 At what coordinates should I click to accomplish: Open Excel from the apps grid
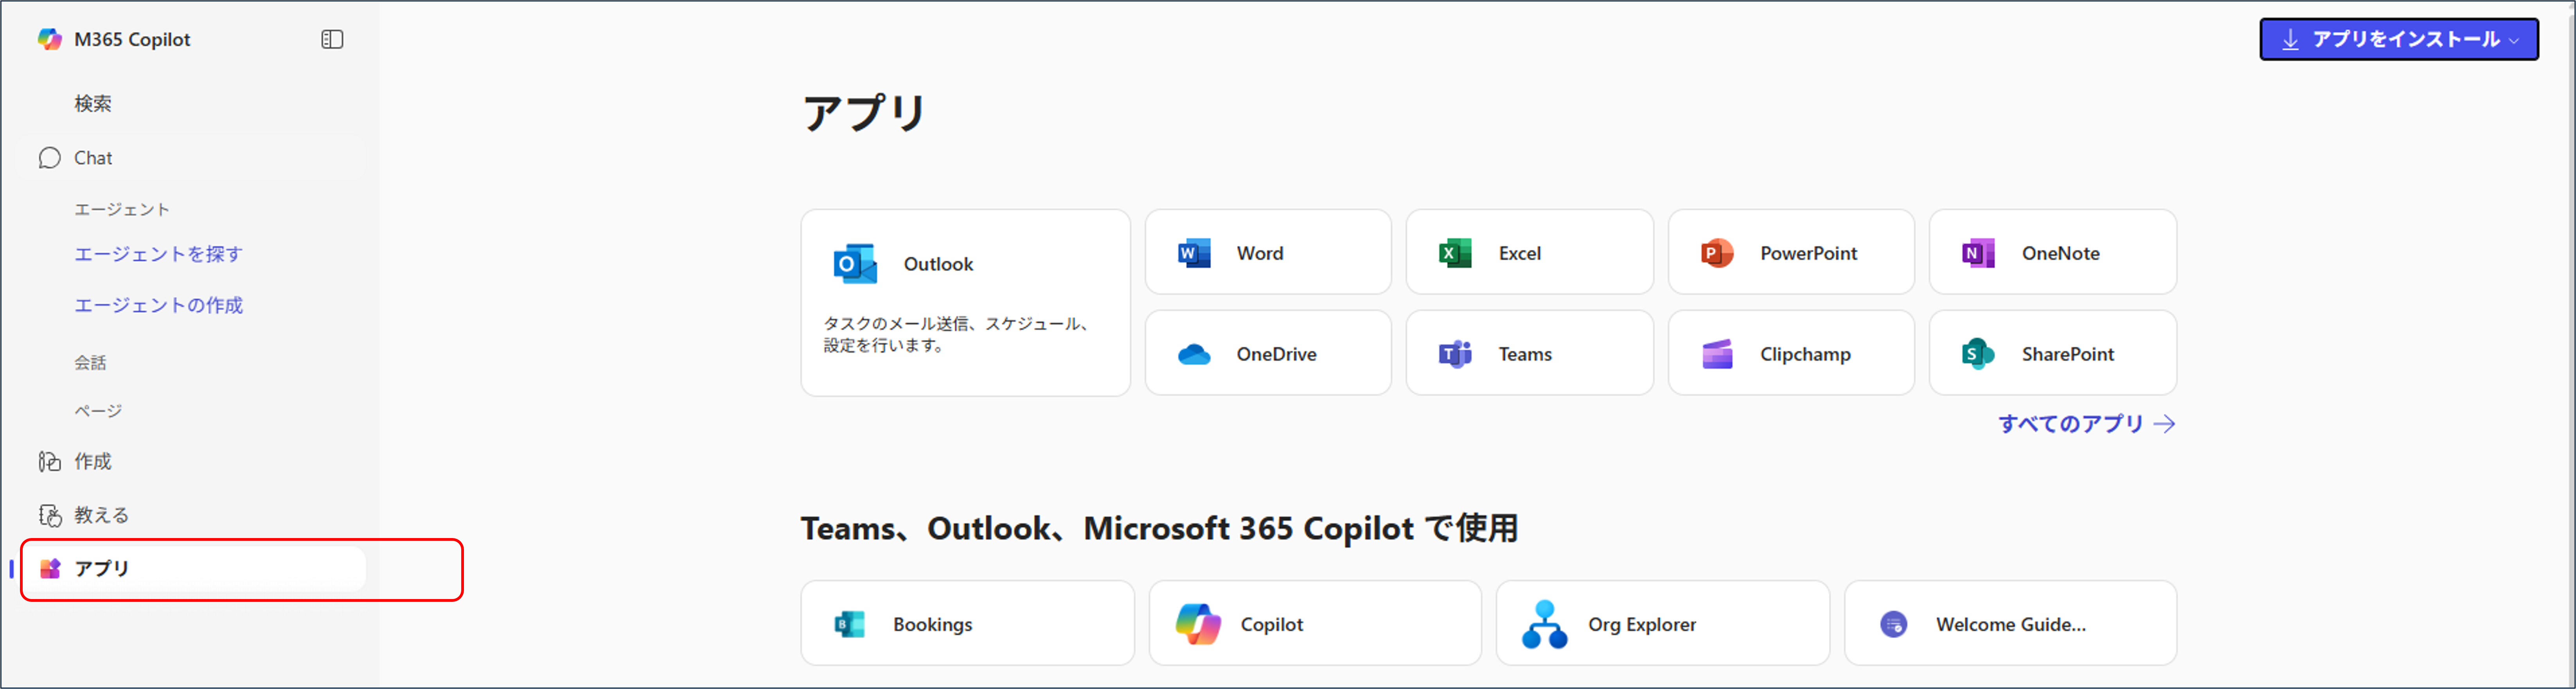pyautogui.click(x=1529, y=252)
